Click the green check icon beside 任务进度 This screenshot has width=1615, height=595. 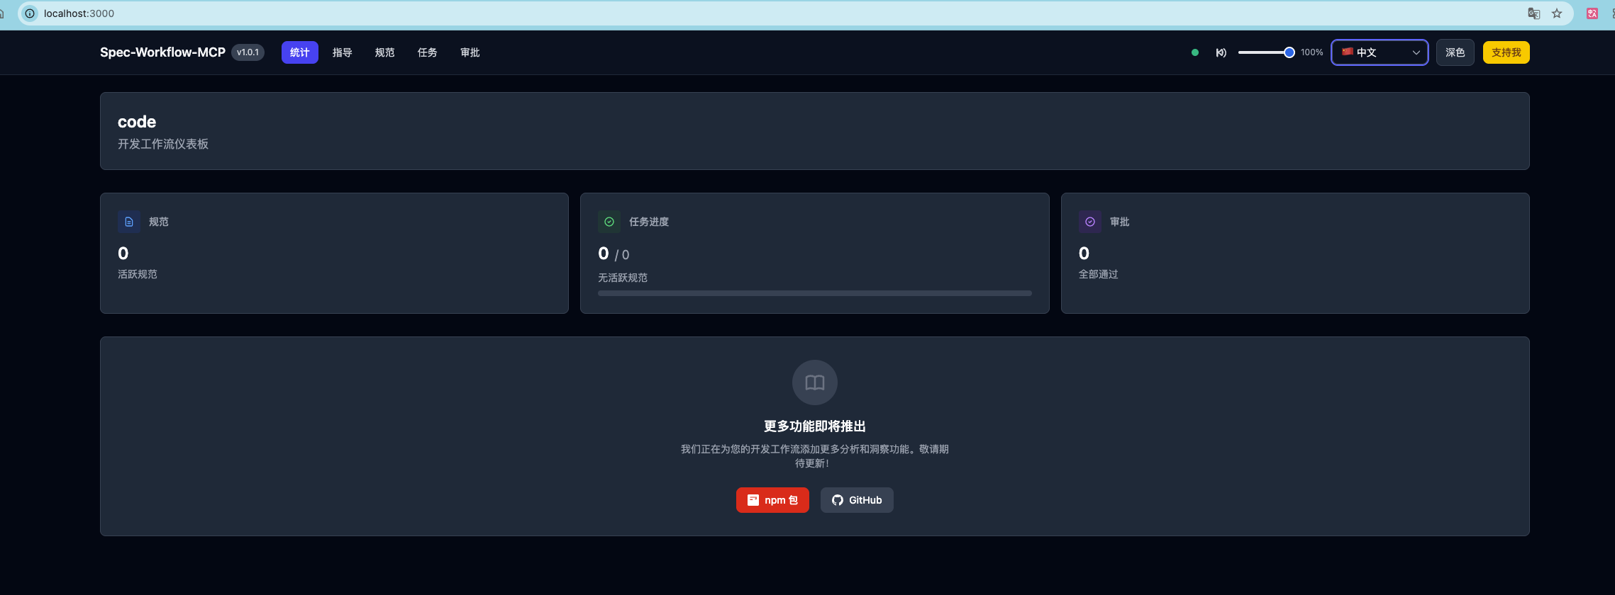[609, 222]
